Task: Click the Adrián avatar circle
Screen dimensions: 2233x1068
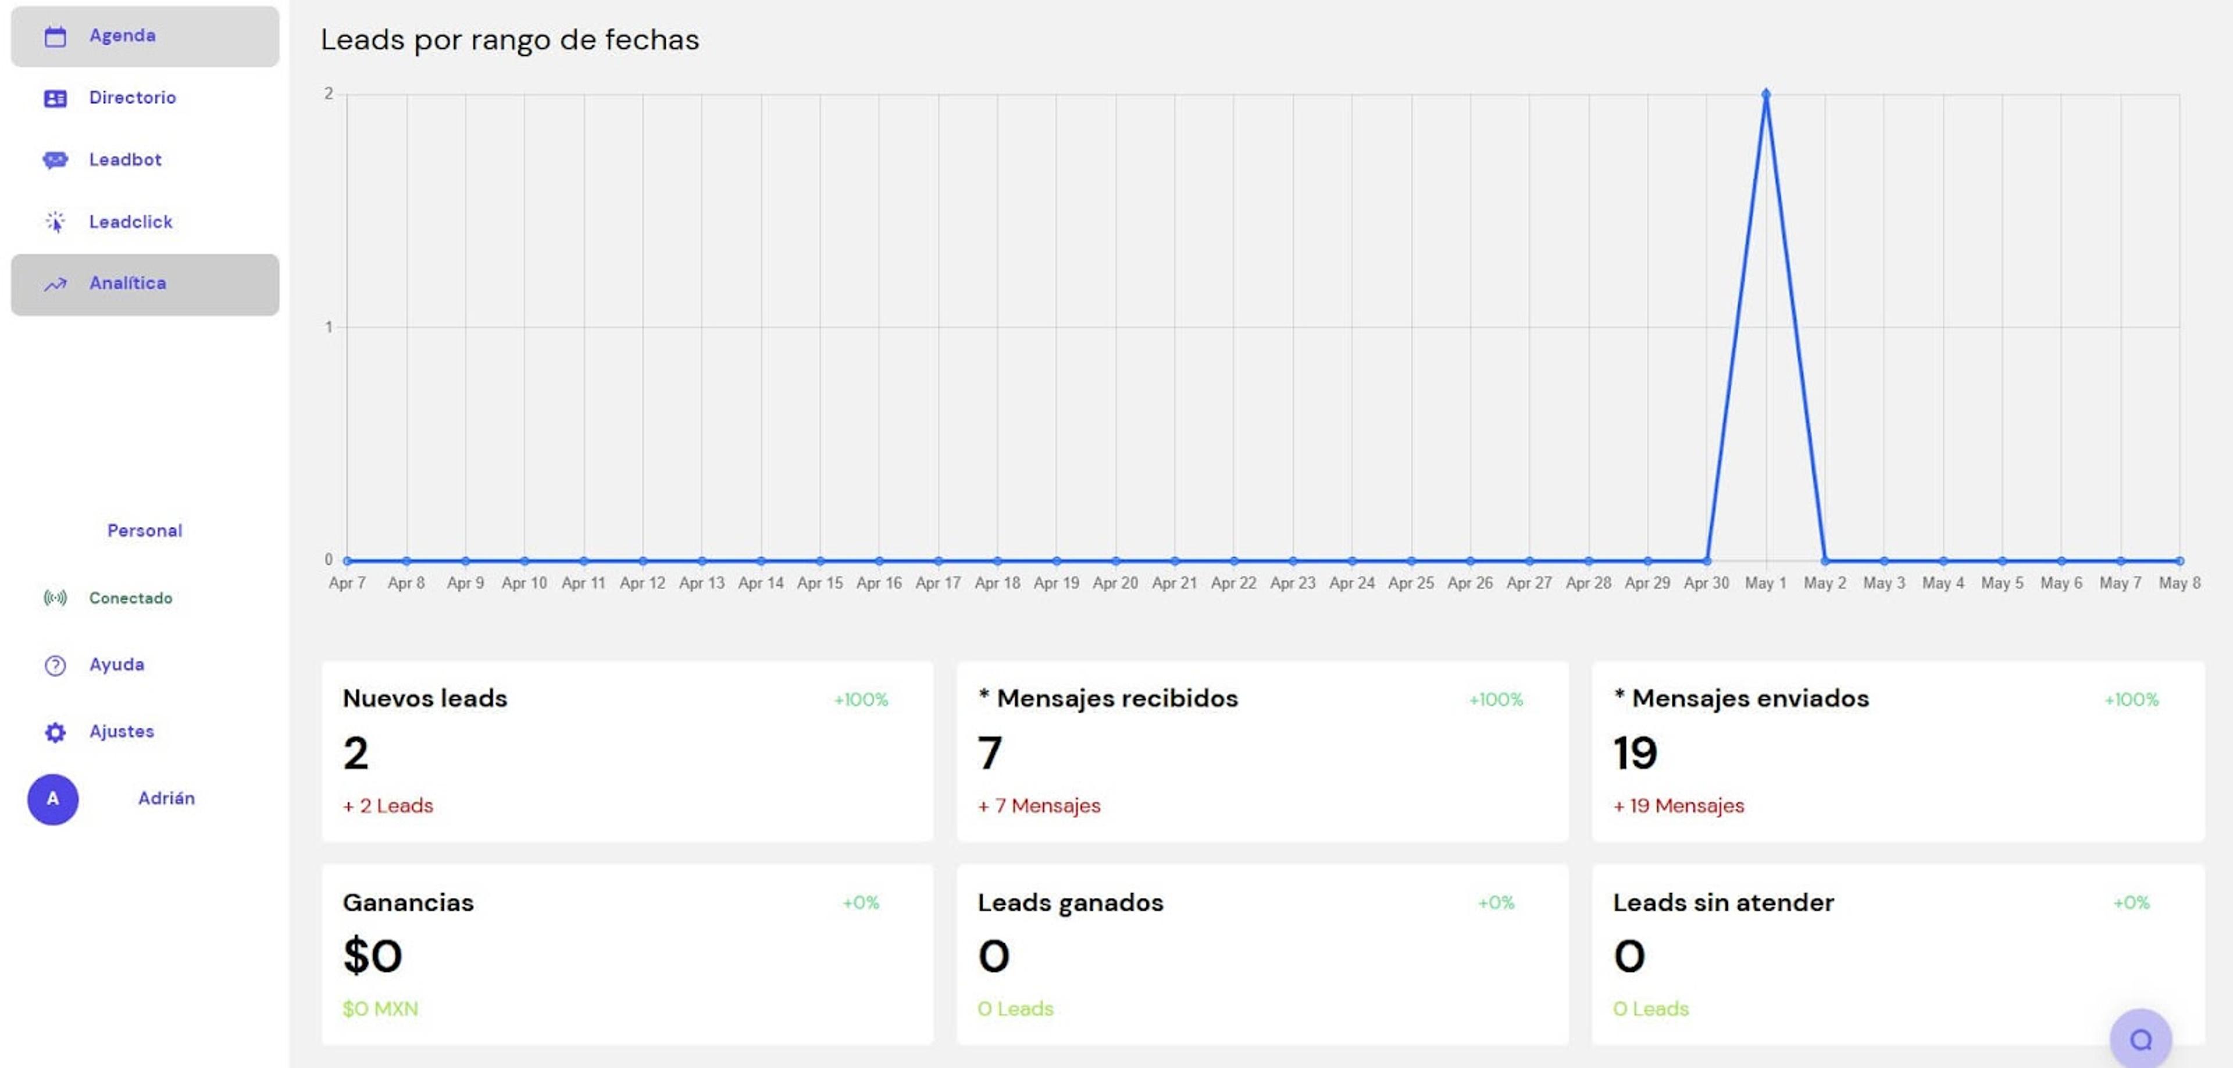Action: (53, 798)
